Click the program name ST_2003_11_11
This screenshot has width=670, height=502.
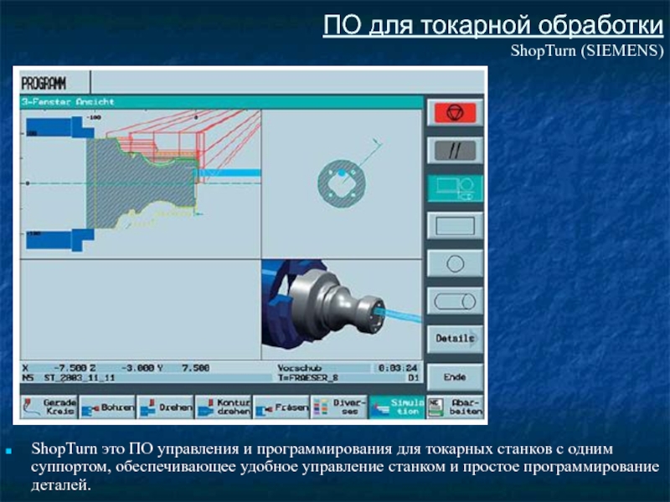80,378
